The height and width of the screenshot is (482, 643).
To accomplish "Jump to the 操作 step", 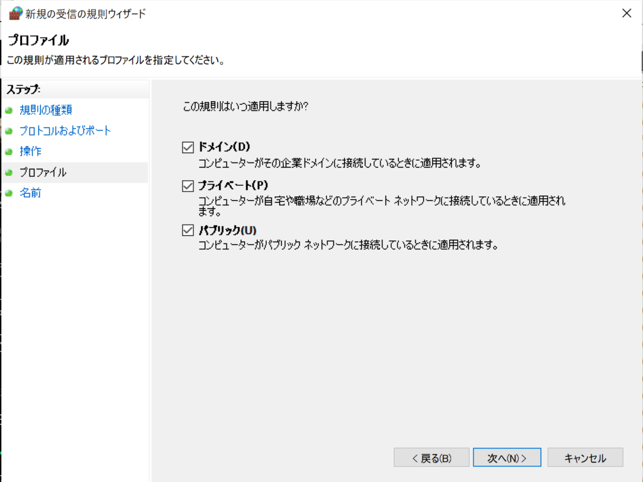I will coord(31,152).
